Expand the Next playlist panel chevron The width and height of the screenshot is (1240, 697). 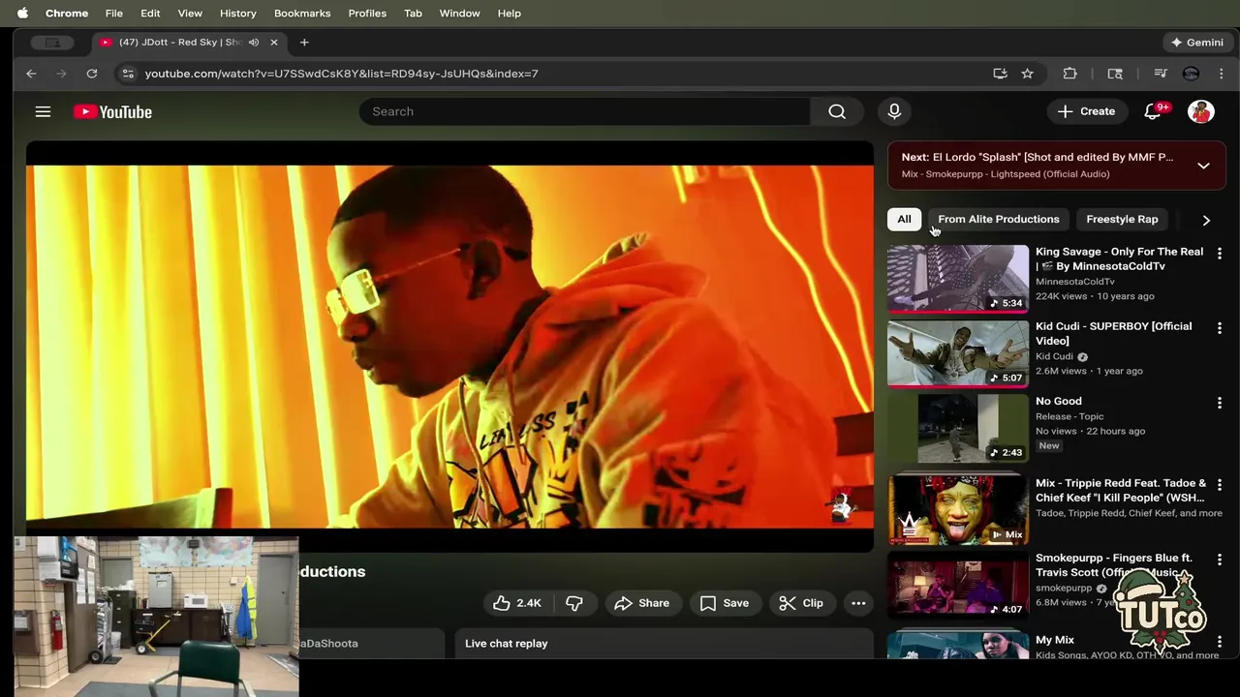[x=1203, y=166]
